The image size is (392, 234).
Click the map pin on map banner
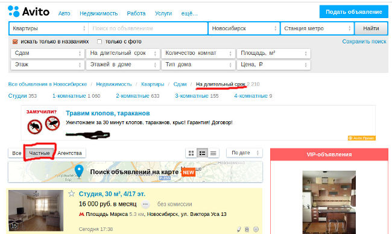tap(79, 171)
